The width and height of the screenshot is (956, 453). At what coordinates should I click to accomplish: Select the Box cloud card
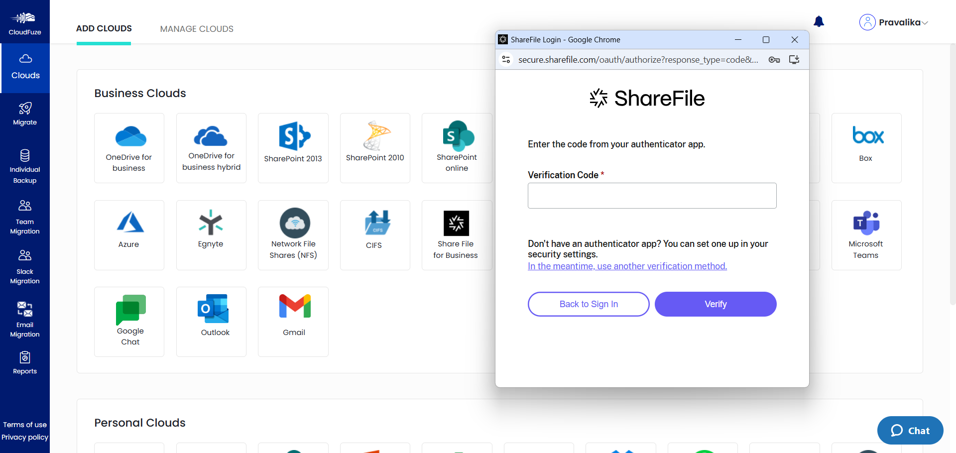866,148
